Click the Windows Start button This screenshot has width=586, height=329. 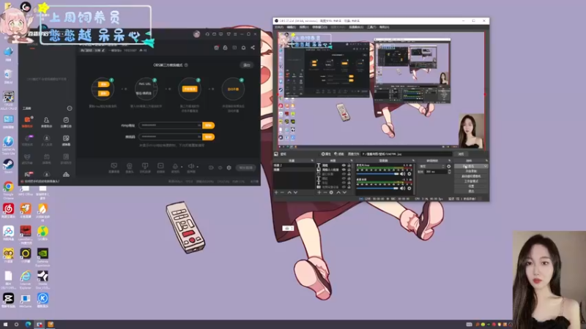5,324
